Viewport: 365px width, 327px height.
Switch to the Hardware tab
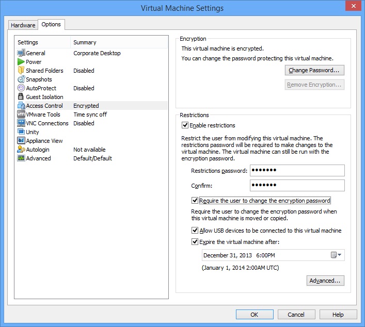point(23,25)
